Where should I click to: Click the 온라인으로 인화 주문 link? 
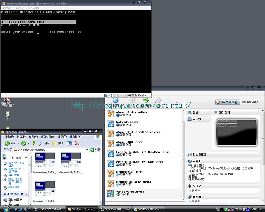(16, 170)
